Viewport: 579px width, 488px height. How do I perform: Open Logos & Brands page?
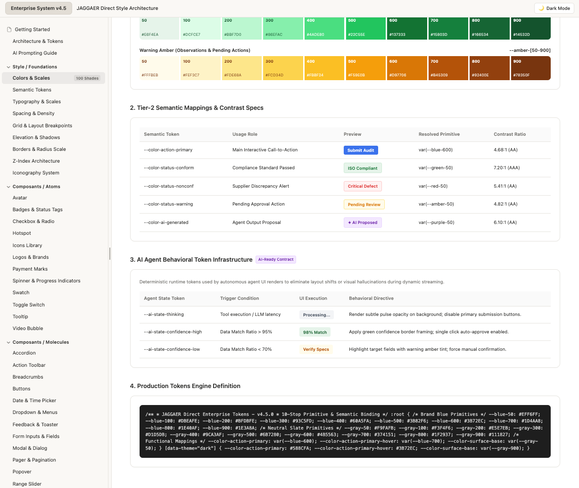(31, 257)
